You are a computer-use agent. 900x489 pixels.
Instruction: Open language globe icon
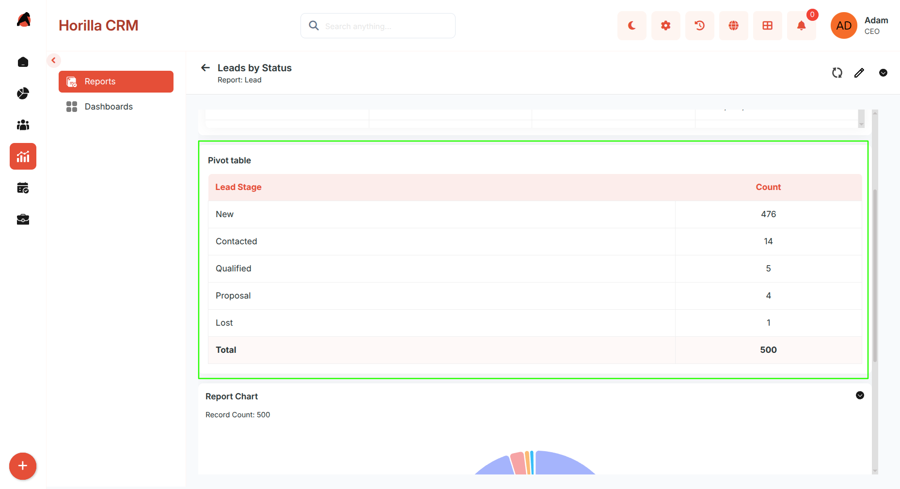coord(733,26)
